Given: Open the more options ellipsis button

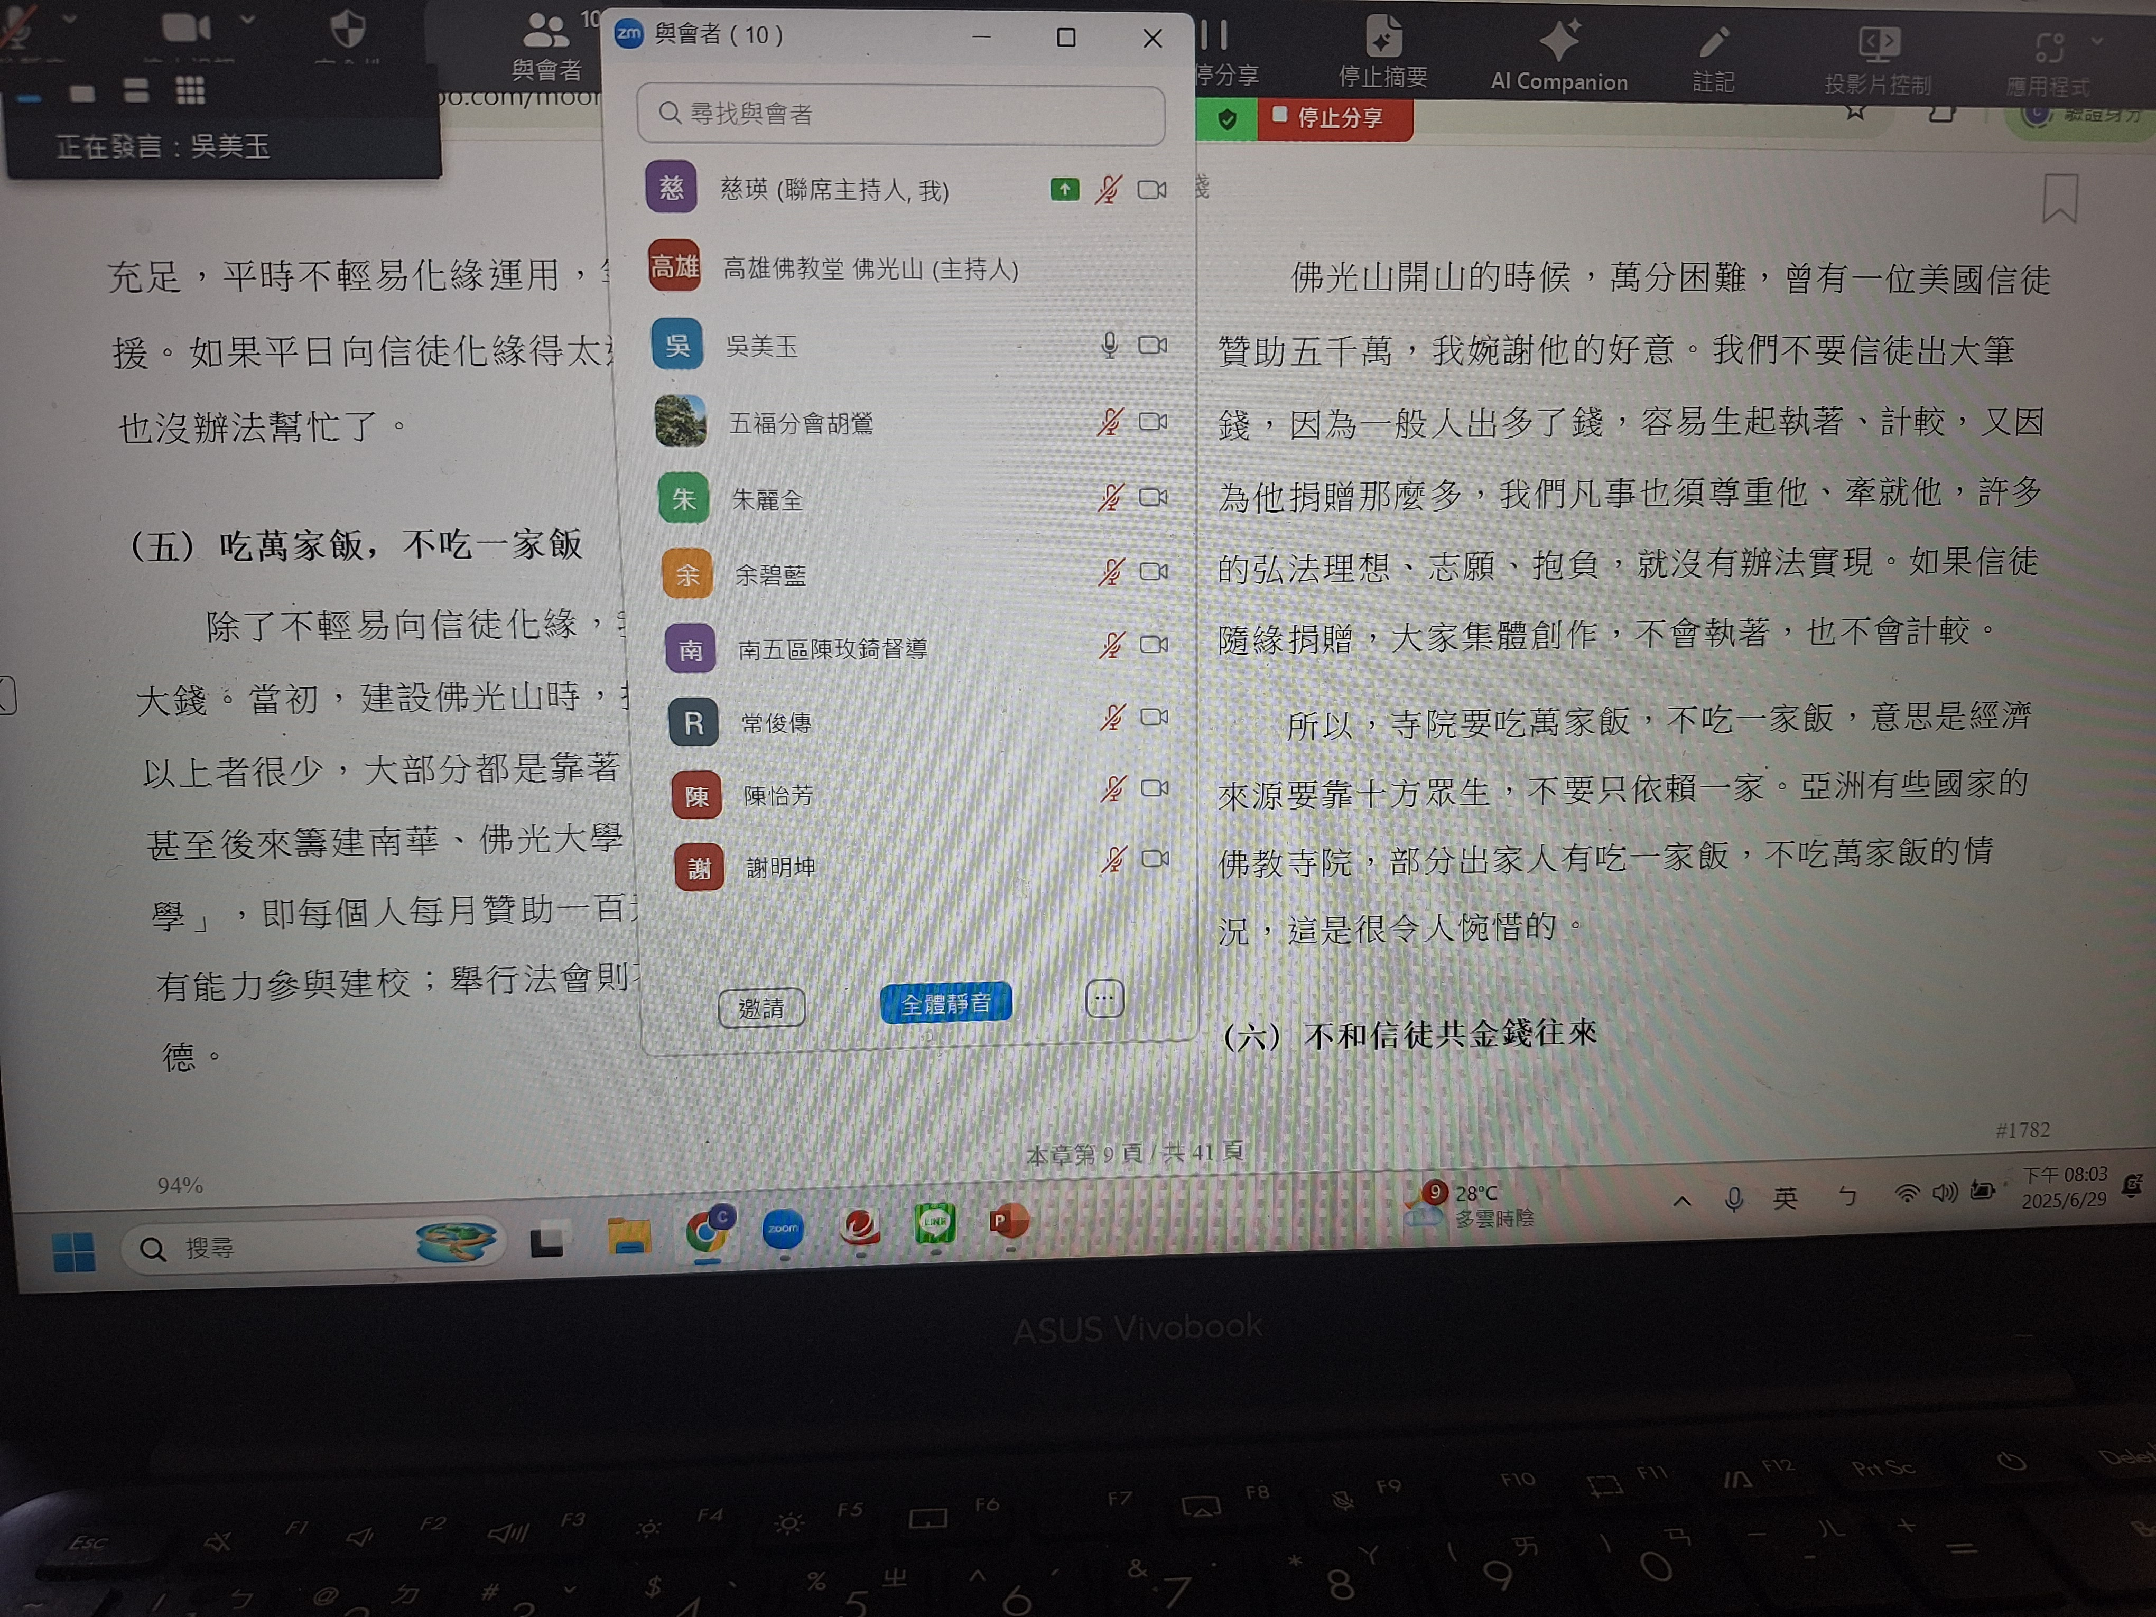Looking at the screenshot, I should click(x=1104, y=999).
